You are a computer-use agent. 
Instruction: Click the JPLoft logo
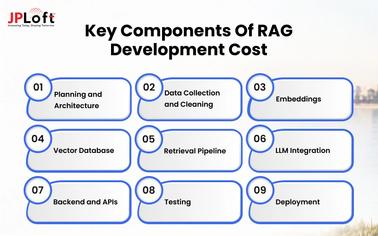click(31, 17)
